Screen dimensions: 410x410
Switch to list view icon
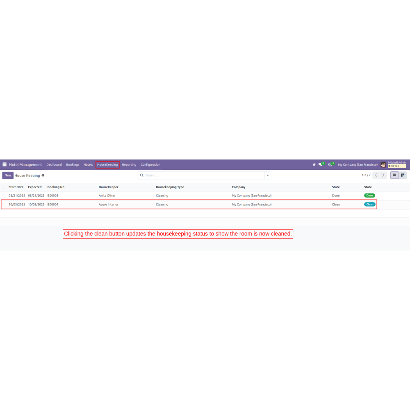pyautogui.click(x=394, y=175)
